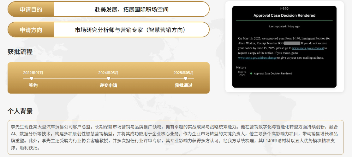Image resolution: width=352 pixels, height=157 pixels.
Task: Click the 递交申请 step label
Action: tap(108, 85)
